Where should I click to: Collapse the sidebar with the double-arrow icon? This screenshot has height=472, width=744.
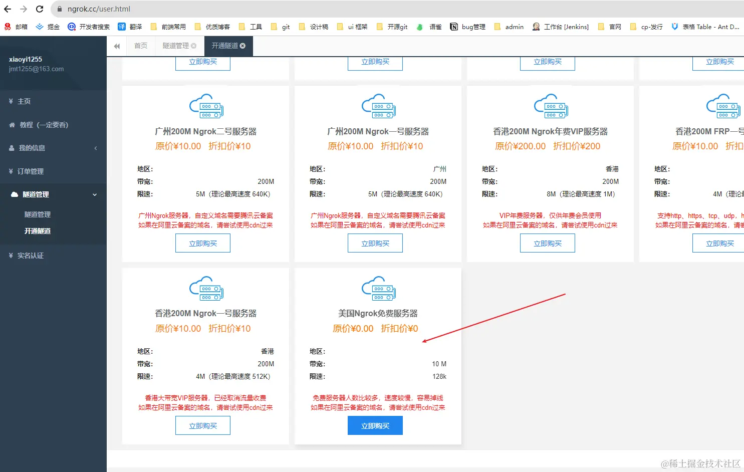(117, 46)
